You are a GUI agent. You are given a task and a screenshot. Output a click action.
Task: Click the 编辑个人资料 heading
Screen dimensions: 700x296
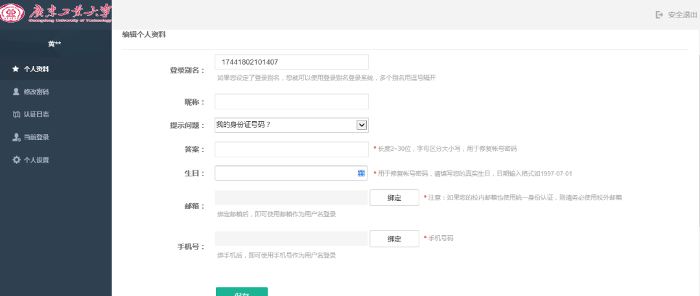pyautogui.click(x=144, y=34)
